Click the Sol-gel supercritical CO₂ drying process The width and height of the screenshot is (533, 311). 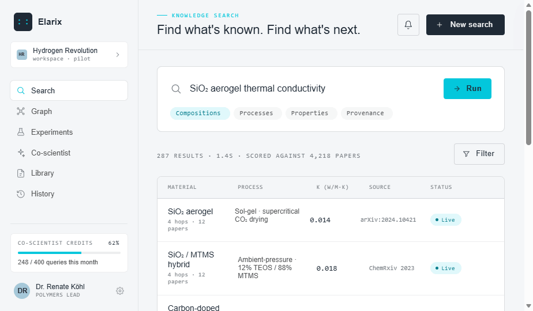pos(267,215)
